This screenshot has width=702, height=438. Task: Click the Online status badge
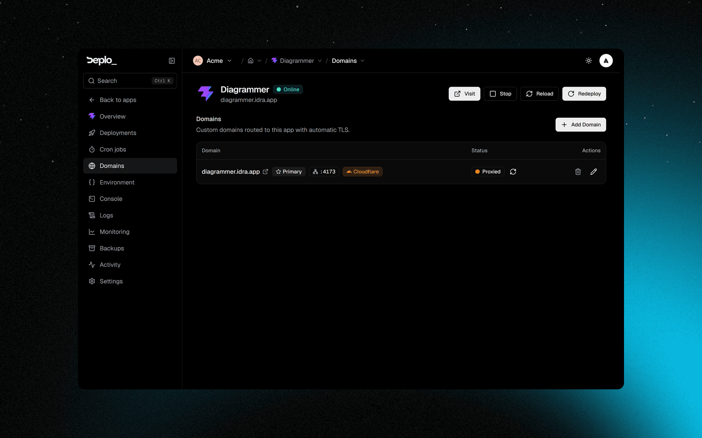click(288, 89)
